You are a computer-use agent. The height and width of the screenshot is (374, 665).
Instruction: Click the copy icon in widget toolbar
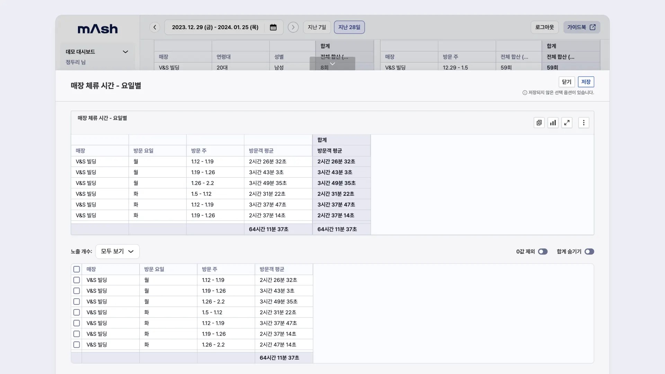[x=539, y=123]
